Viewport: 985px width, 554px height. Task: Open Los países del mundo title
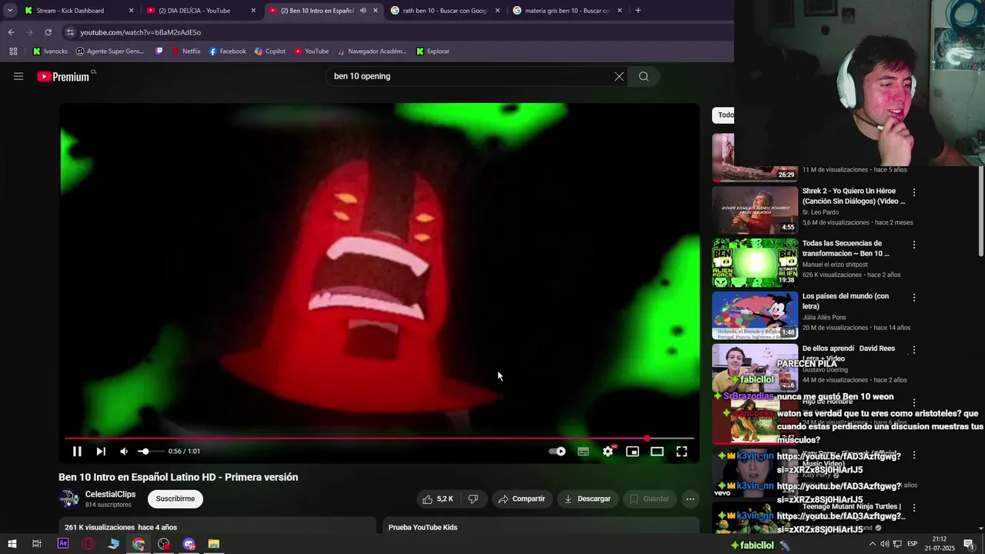pyautogui.click(x=846, y=301)
